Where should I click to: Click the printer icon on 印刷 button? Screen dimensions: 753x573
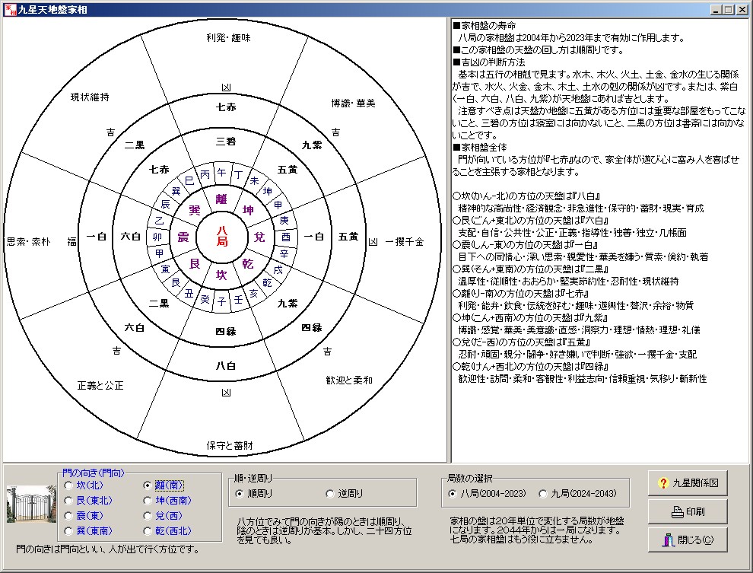678,512
